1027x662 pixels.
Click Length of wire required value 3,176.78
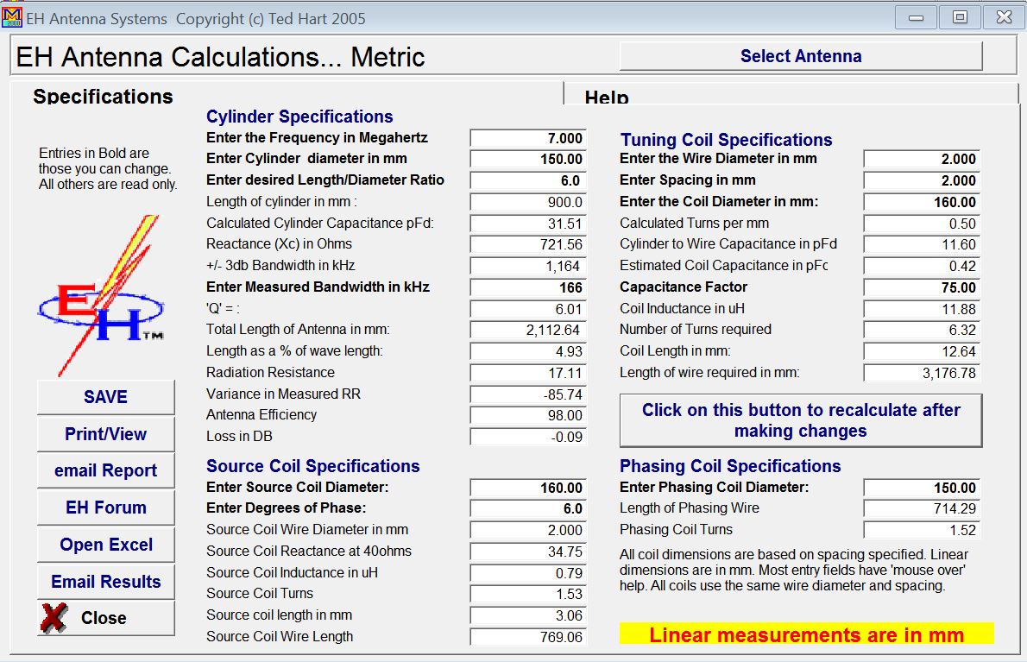(x=922, y=373)
